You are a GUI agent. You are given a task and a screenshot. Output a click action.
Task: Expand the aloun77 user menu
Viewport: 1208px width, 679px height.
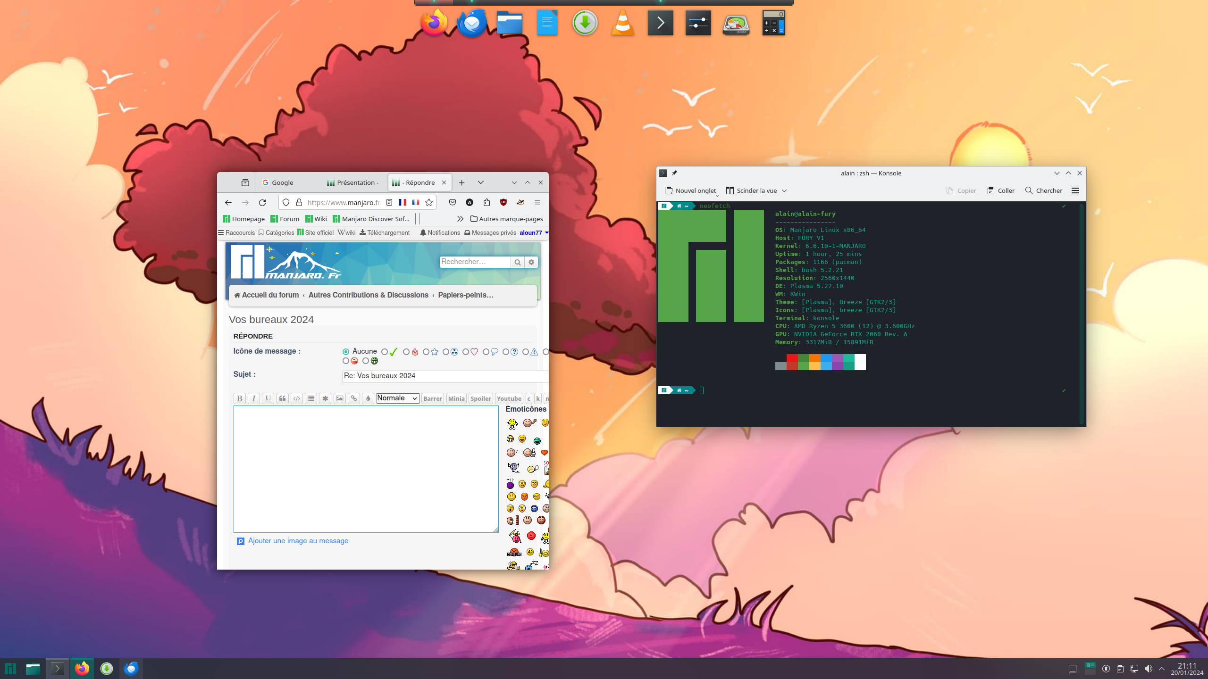pyautogui.click(x=534, y=232)
